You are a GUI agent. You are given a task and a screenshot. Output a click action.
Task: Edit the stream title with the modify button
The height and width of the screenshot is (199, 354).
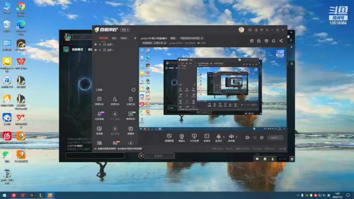[x=173, y=38]
